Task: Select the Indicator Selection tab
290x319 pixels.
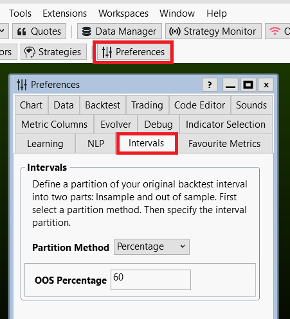Action: click(226, 125)
